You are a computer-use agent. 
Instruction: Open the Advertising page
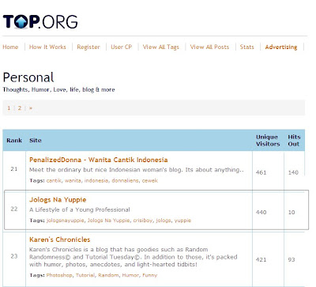point(281,47)
